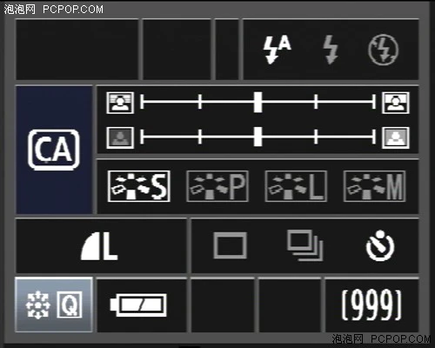Screen dimensions: 435x348
Task: Select the CA Creative Auto mode icon
Action: [54, 150]
